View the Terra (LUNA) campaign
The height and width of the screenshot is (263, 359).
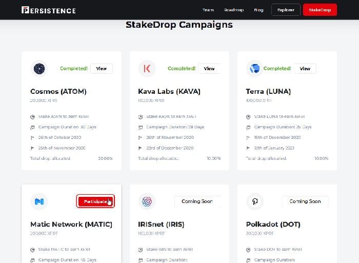[x=305, y=68]
